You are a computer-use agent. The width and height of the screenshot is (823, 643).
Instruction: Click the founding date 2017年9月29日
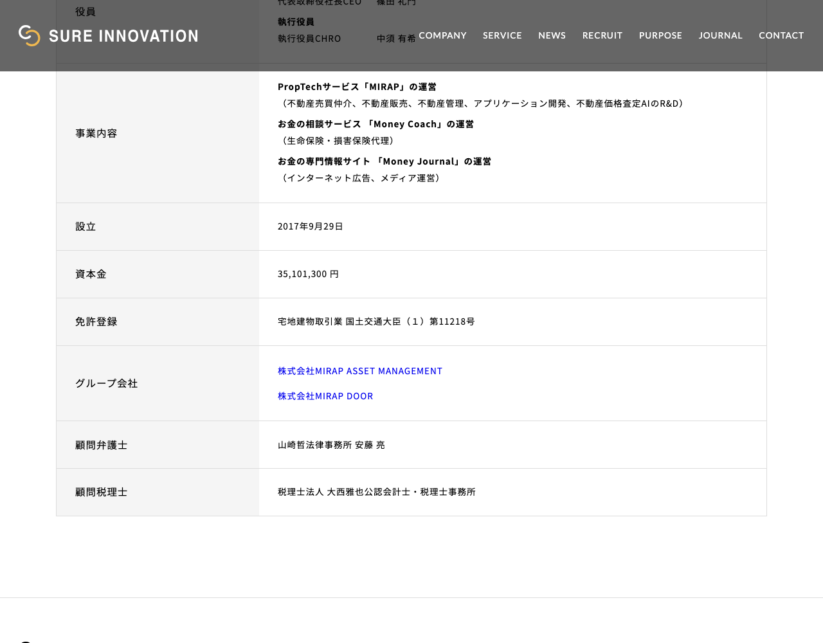[311, 226]
